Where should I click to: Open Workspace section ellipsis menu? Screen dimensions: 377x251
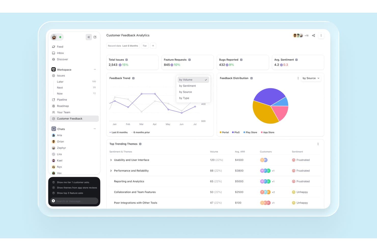pyautogui.click(x=95, y=69)
